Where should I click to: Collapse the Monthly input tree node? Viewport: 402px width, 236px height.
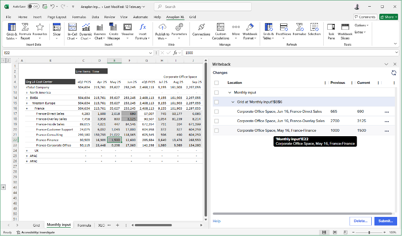pyautogui.click(x=230, y=92)
